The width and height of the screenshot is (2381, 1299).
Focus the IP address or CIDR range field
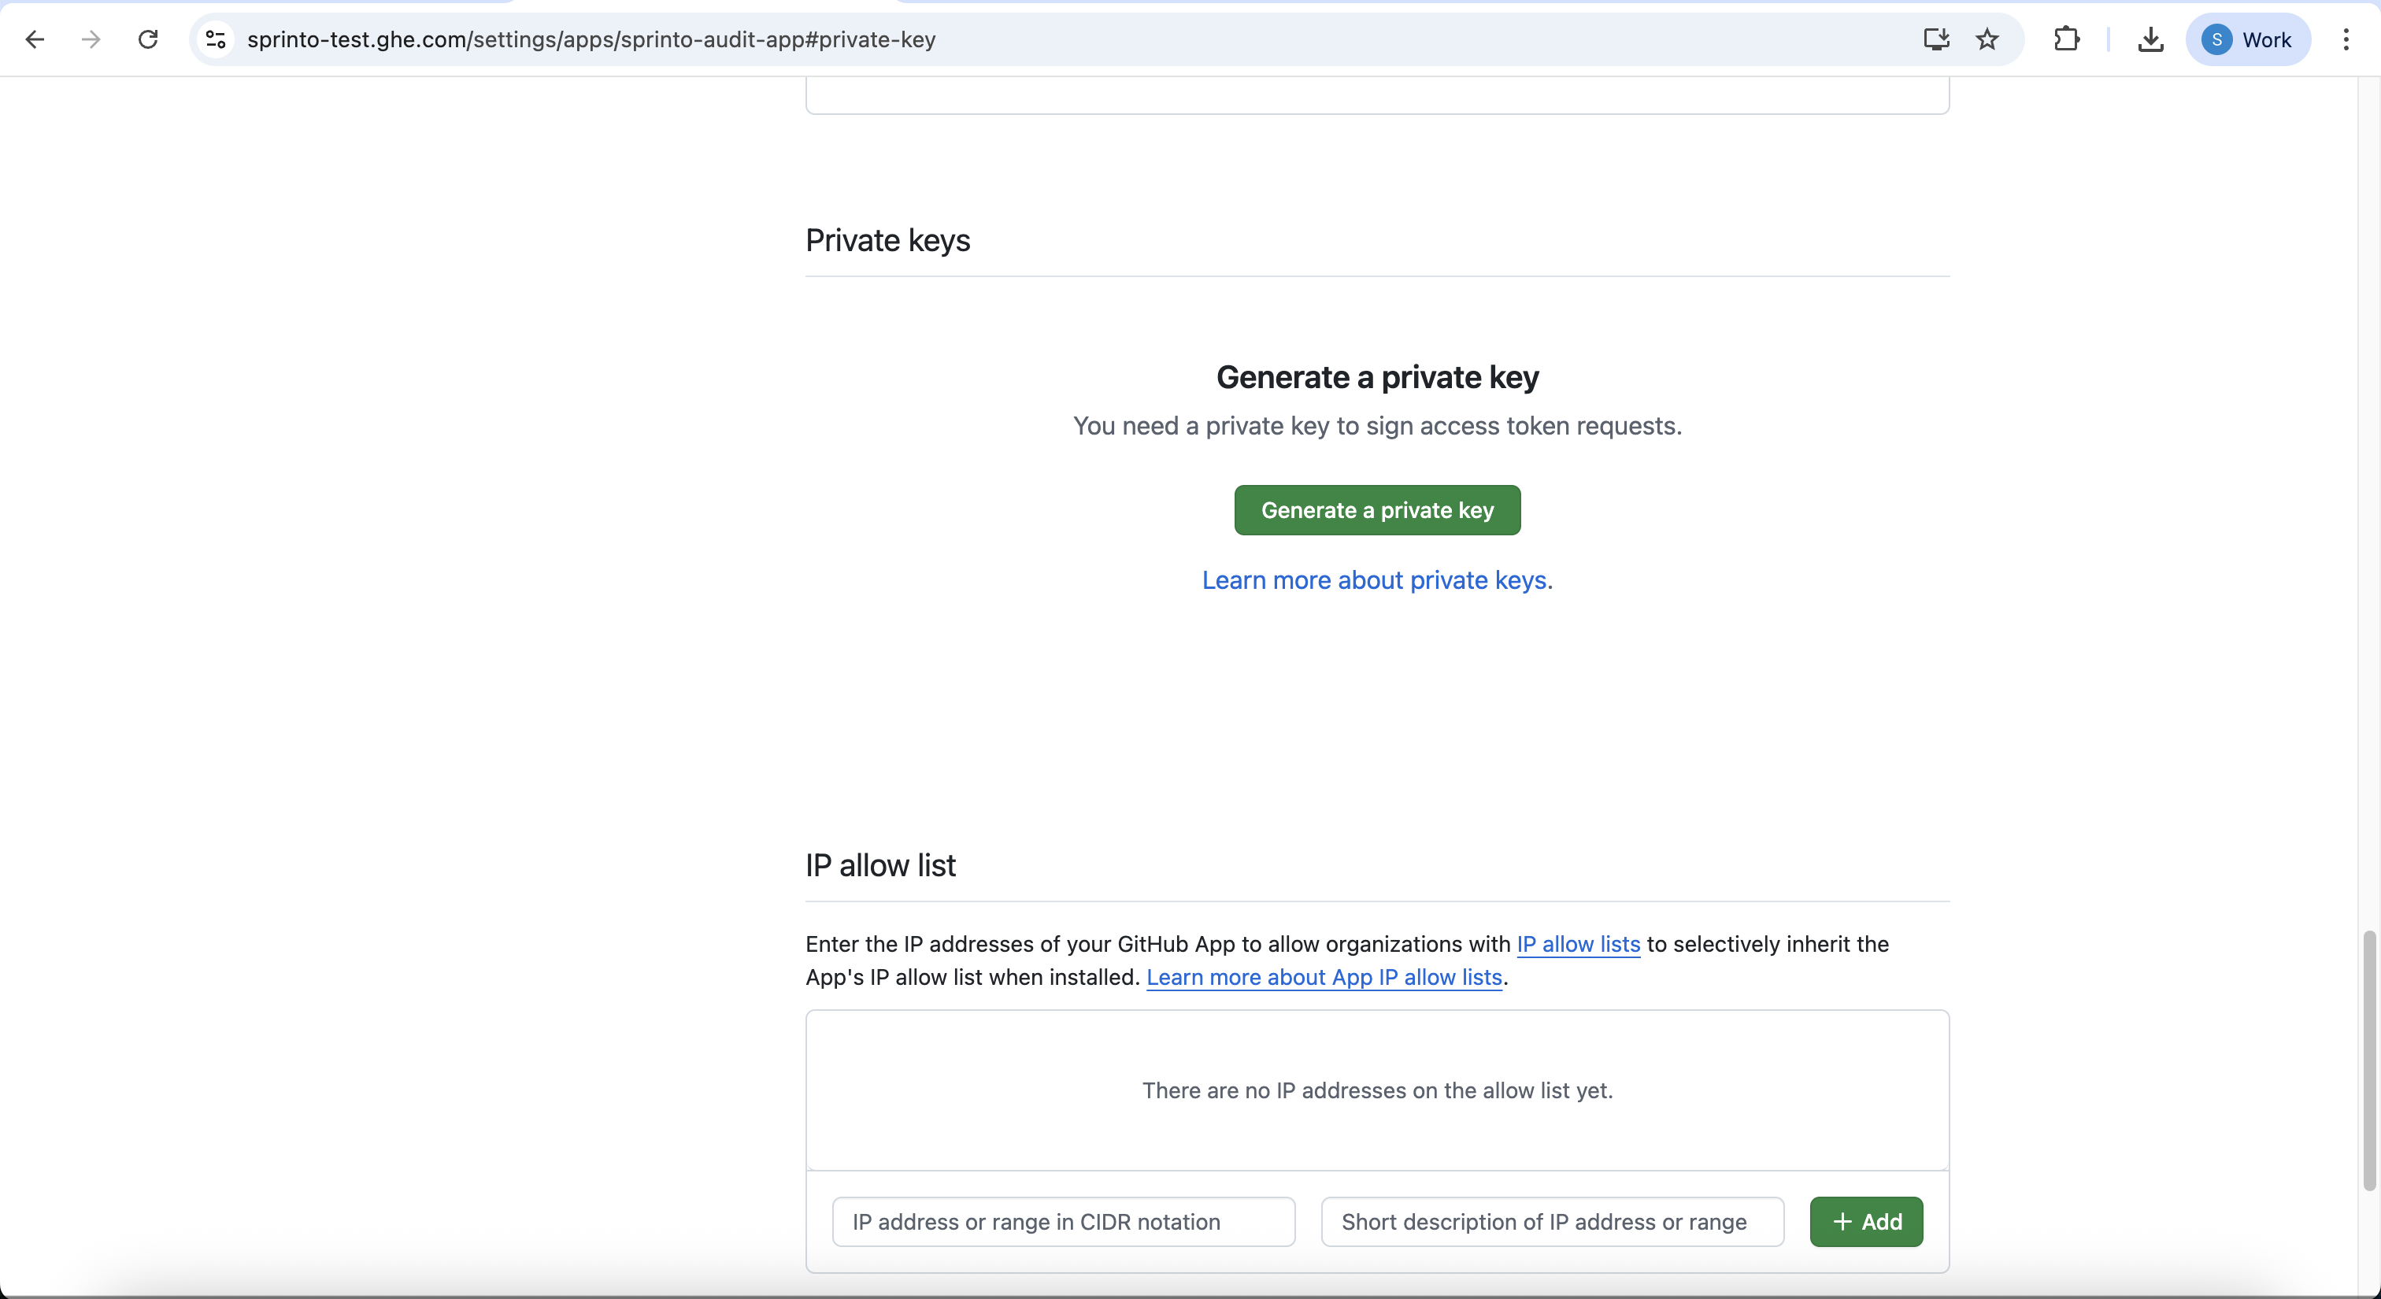coord(1063,1223)
